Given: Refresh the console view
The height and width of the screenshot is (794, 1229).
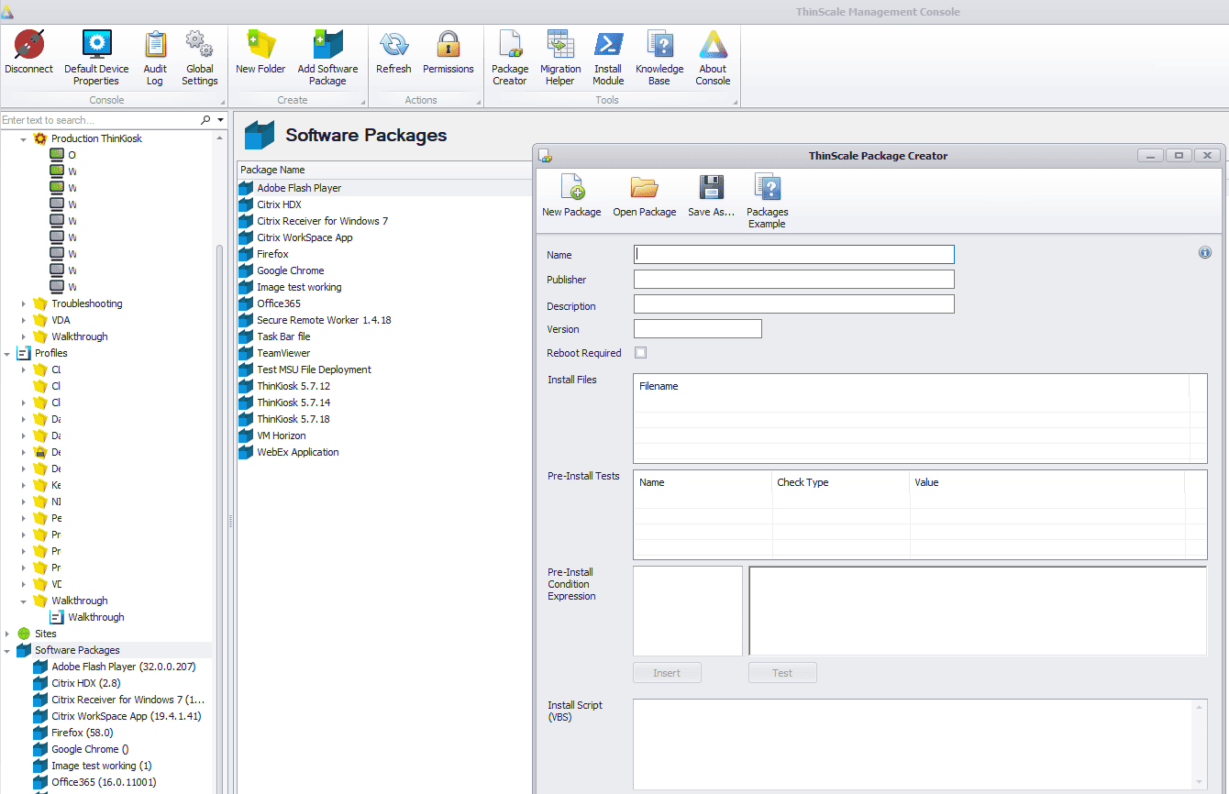Looking at the screenshot, I should [x=393, y=52].
